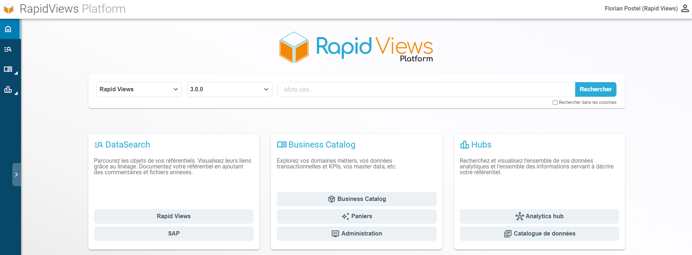The image size is (692, 255).
Task: Open the Rapid Views repository dropdown
Action: point(139,89)
